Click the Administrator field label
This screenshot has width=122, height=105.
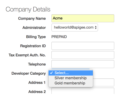34,28
